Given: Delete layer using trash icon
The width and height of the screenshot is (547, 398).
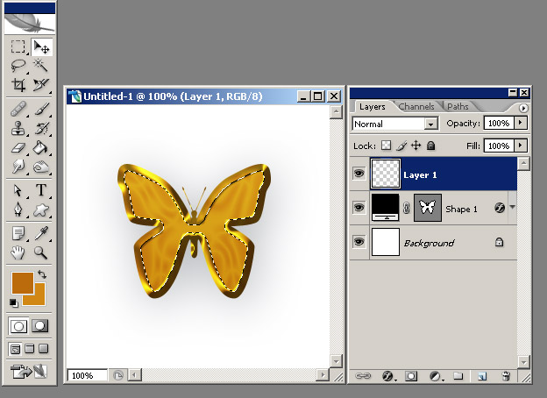Looking at the screenshot, I should click(506, 376).
